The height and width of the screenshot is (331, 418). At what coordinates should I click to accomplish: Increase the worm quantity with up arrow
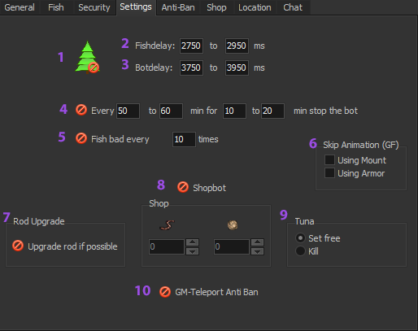tap(192, 242)
